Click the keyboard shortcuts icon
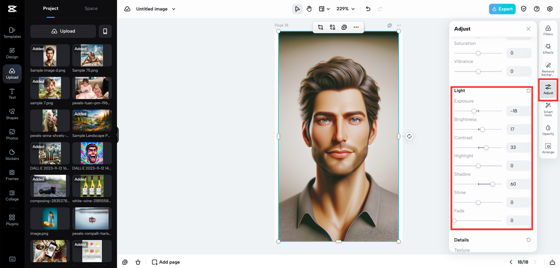This screenshot has width=560, height=268. (12, 259)
